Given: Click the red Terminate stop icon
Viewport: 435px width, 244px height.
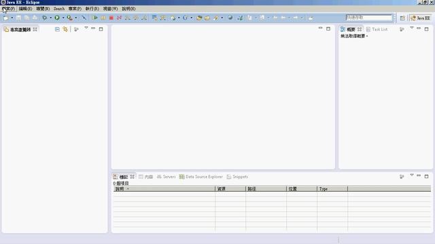Looking at the screenshot, I should pos(111,18).
